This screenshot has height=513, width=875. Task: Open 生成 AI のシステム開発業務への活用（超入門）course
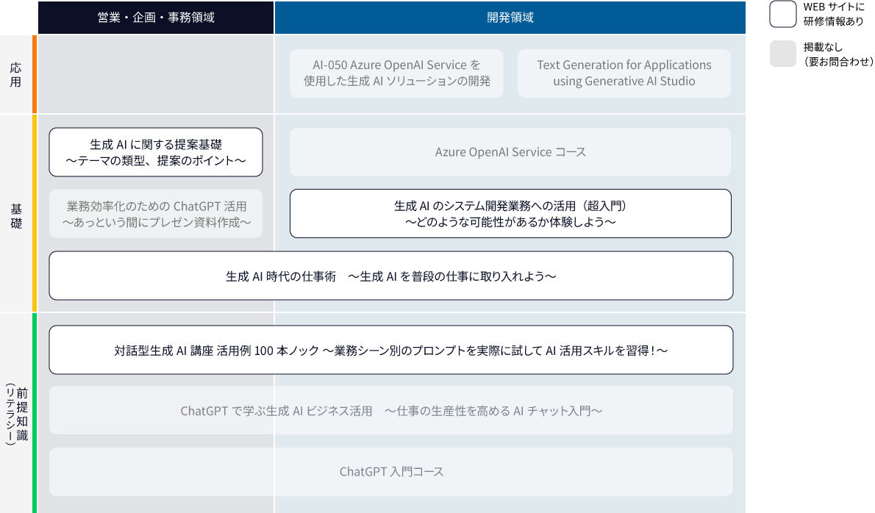click(510, 214)
